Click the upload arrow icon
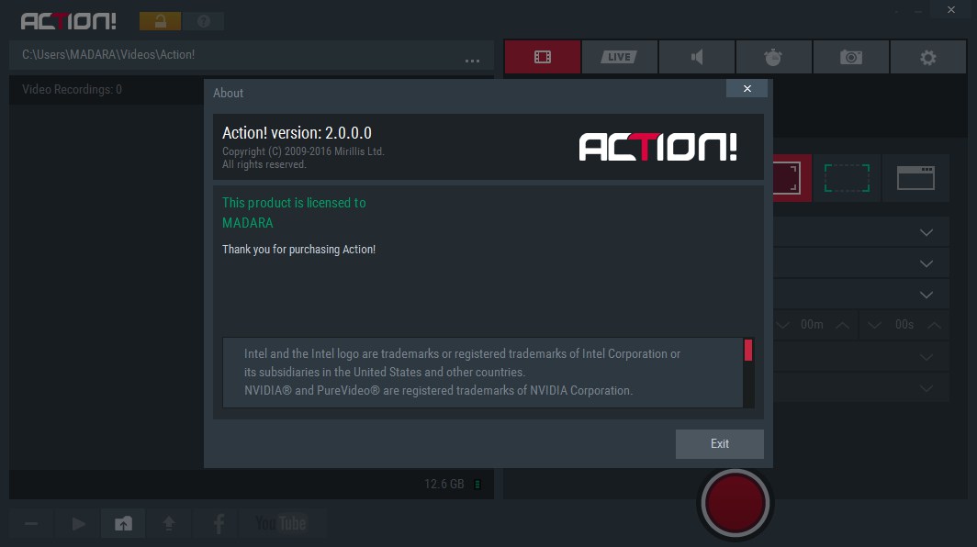The image size is (977, 547). coord(169,523)
